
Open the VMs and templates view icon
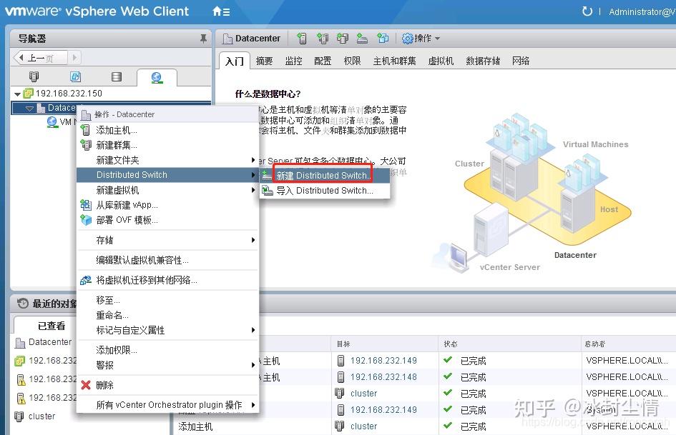(x=75, y=76)
